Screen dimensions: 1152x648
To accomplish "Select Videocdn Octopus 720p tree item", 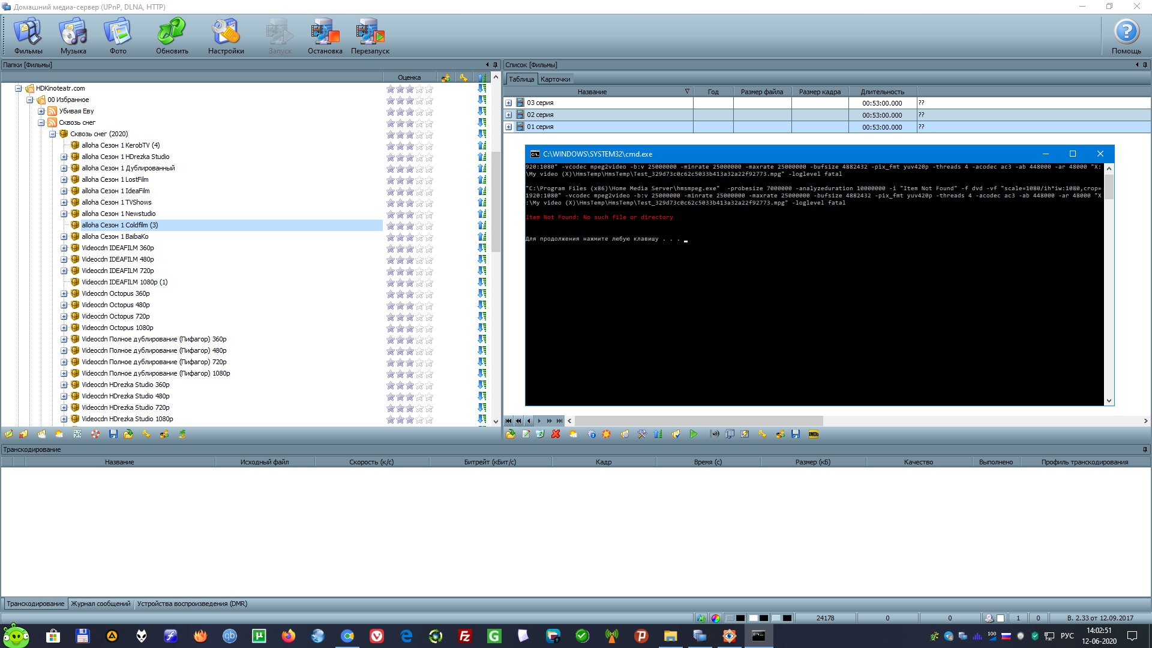I will tap(116, 316).
